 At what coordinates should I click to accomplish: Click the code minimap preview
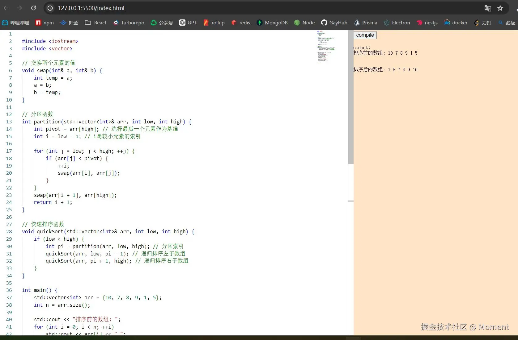(x=325, y=46)
